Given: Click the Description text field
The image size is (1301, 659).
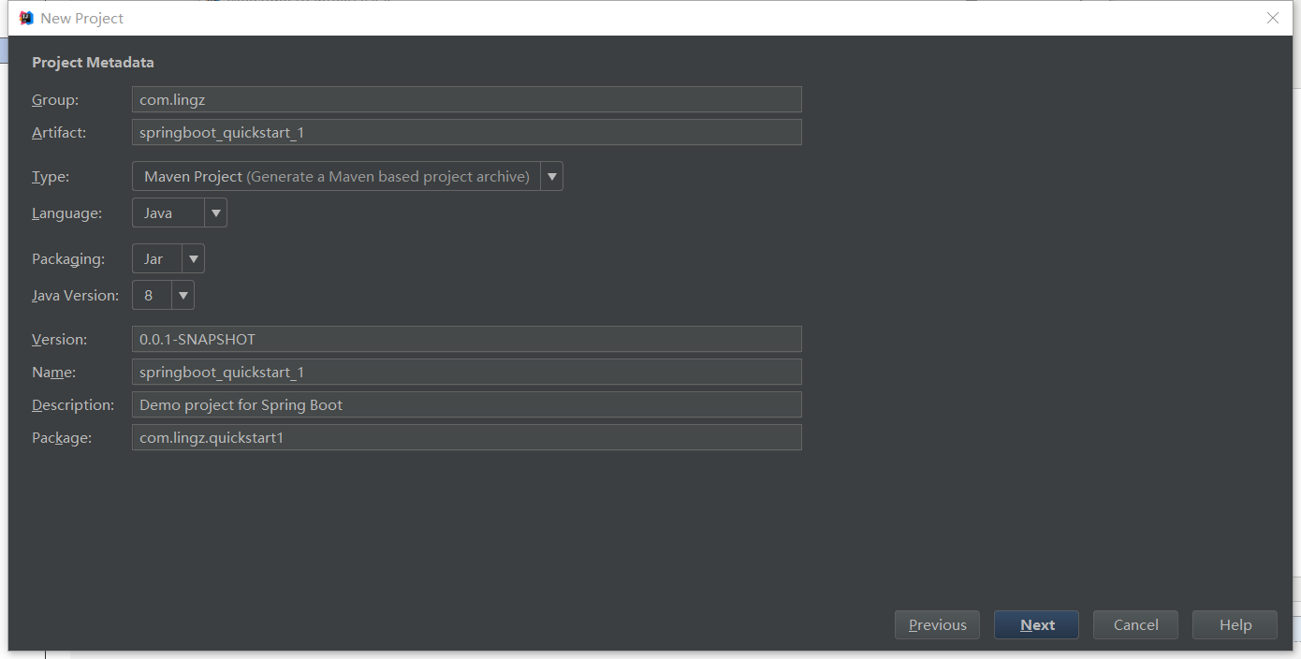Looking at the screenshot, I should (x=466, y=404).
